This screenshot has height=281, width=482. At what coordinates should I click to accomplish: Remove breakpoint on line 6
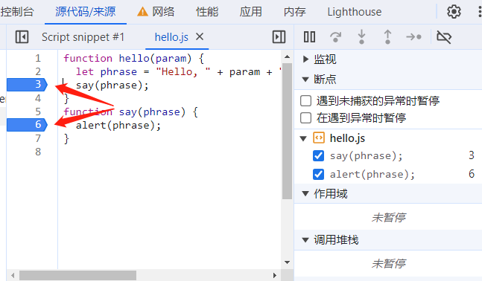[x=27, y=125]
